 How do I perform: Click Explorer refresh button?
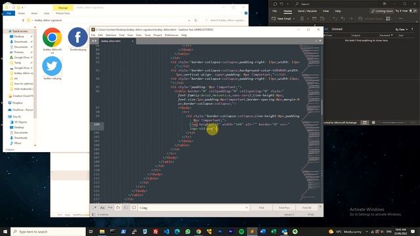[x=196, y=20]
